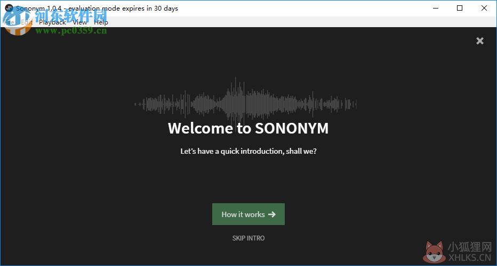Dismiss the welcome intro with the X icon
The width and height of the screenshot is (497, 266).
[479, 41]
